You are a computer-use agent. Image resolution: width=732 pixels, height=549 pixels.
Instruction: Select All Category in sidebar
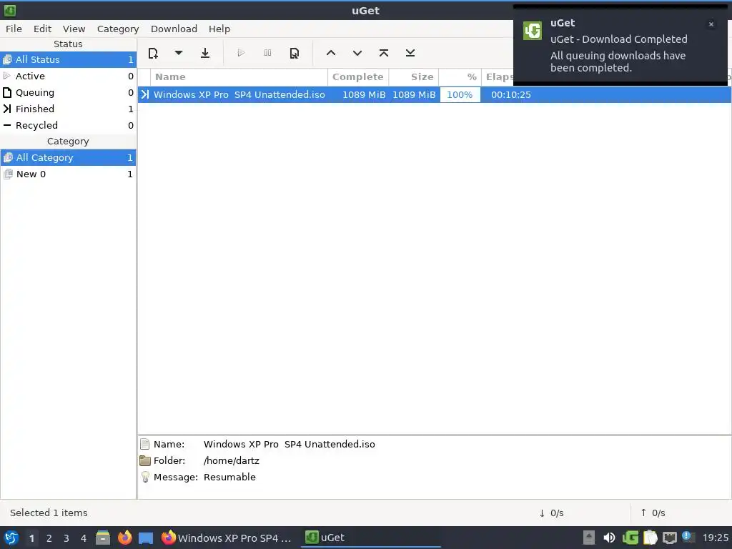coord(68,158)
